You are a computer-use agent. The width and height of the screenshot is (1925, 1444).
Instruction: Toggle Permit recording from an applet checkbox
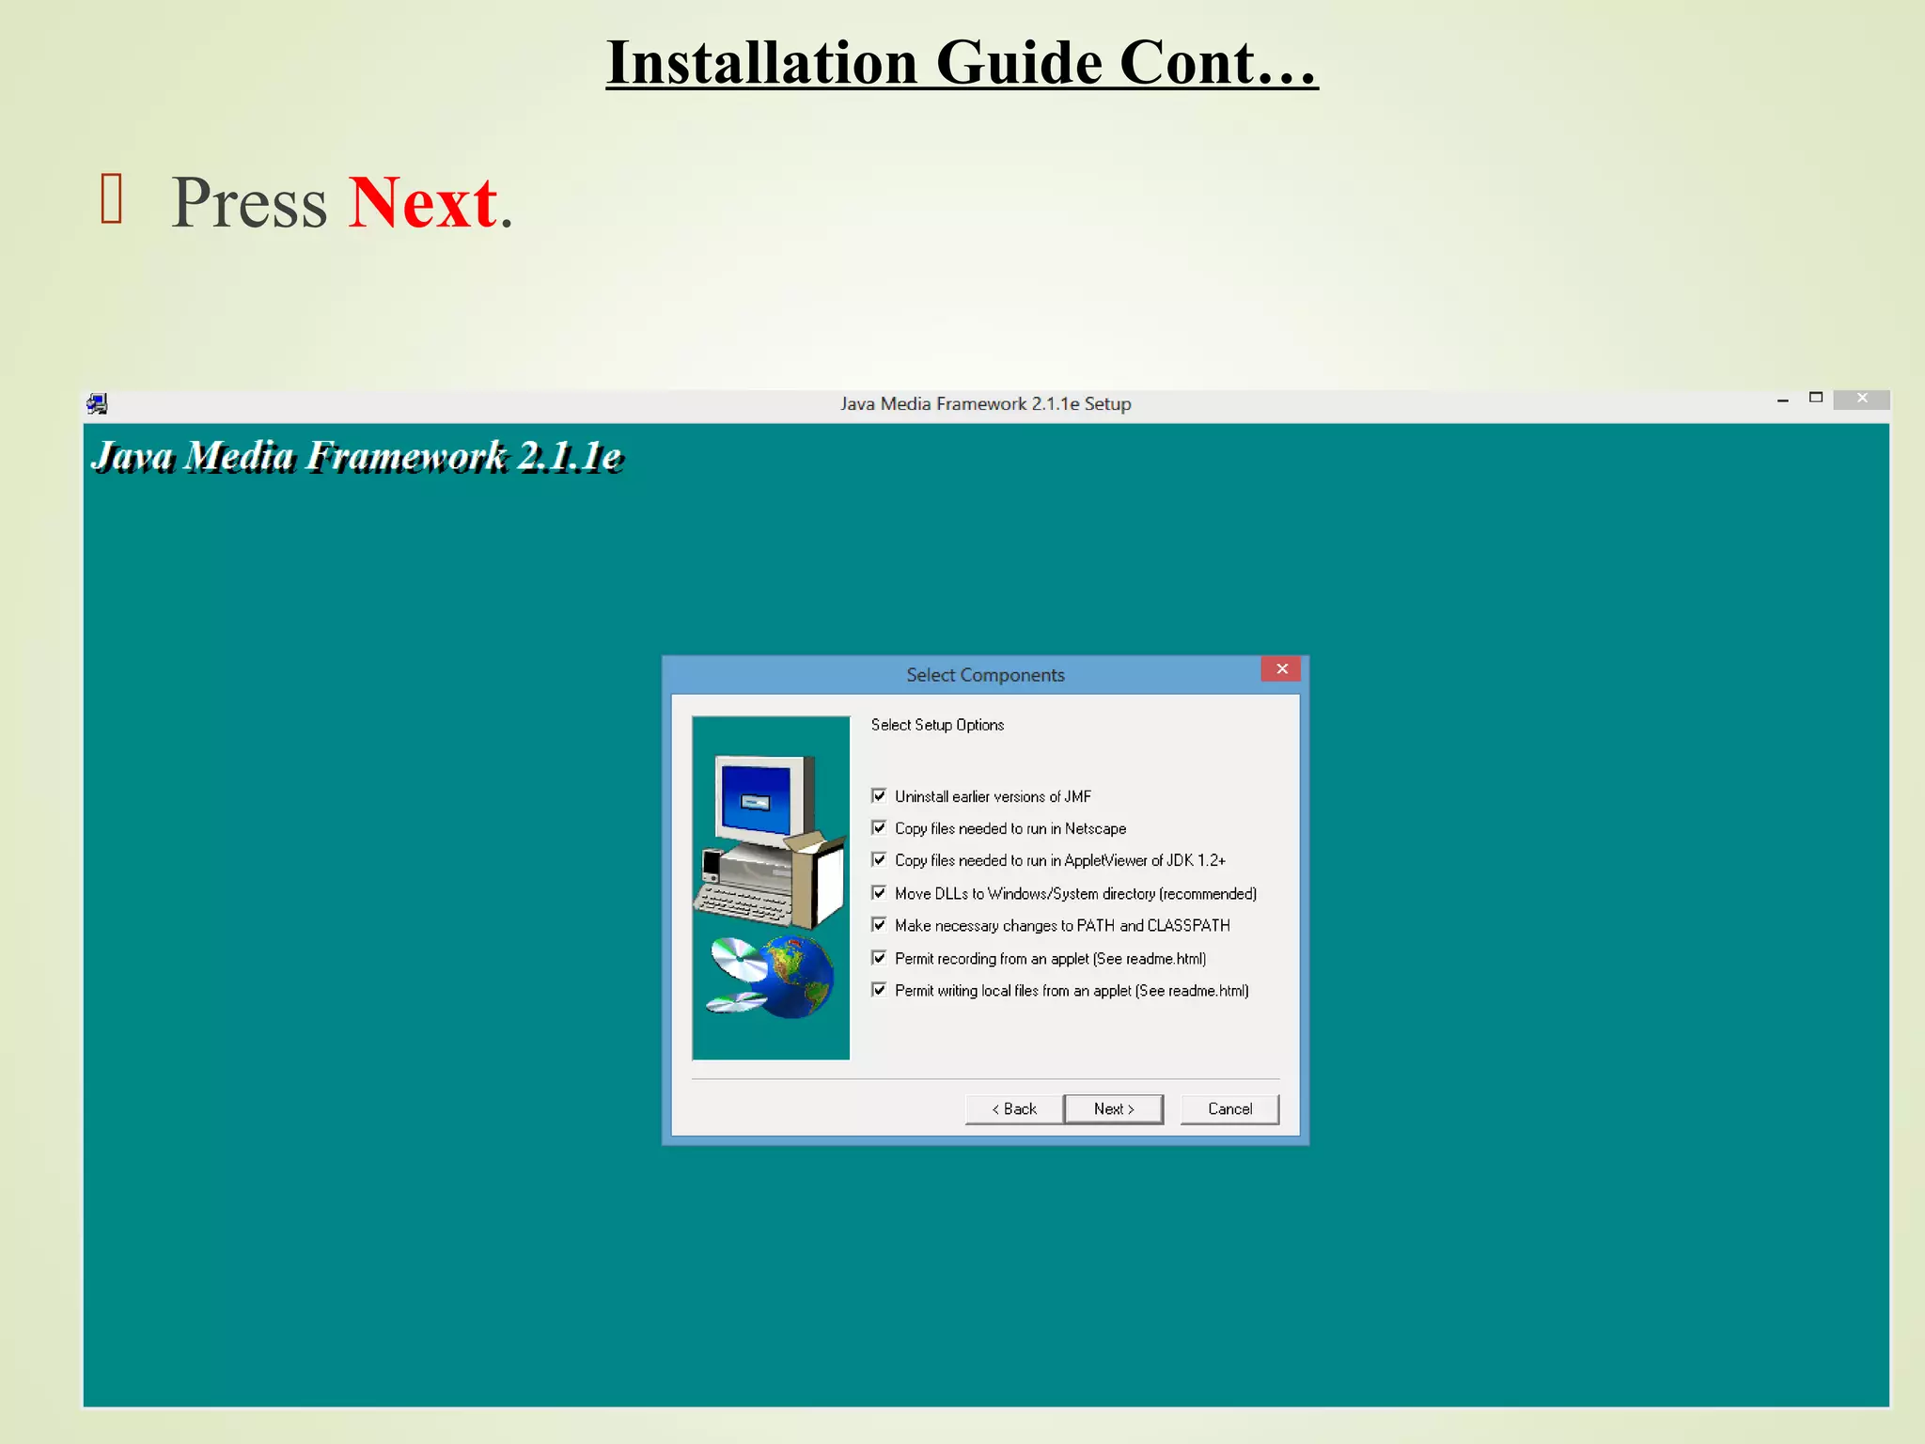[879, 957]
